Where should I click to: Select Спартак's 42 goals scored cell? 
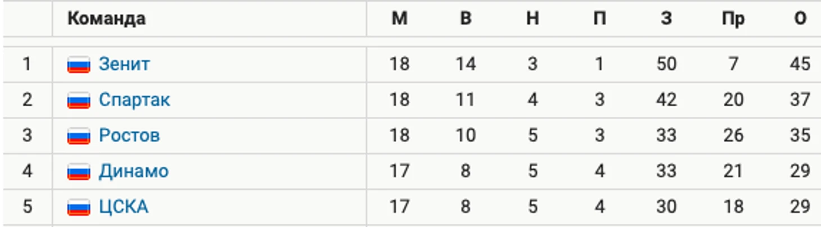[x=666, y=100]
